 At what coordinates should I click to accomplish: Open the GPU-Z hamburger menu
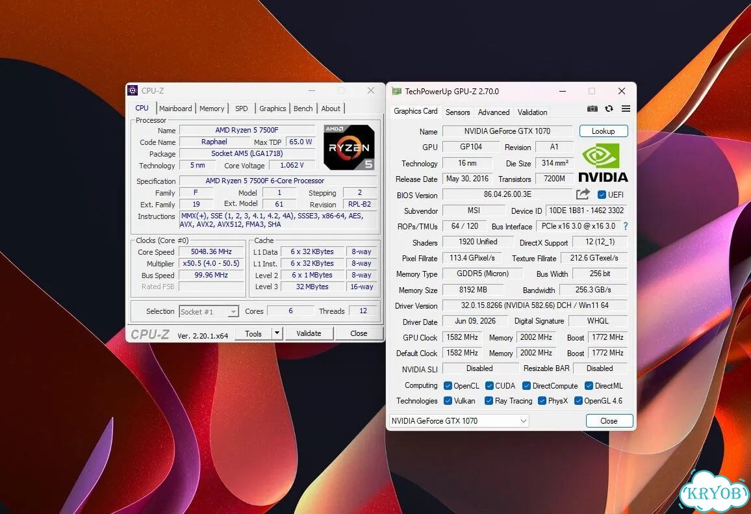point(626,109)
